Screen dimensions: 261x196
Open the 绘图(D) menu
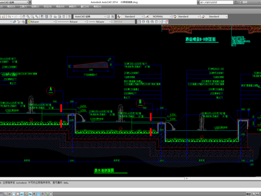[35, 7]
